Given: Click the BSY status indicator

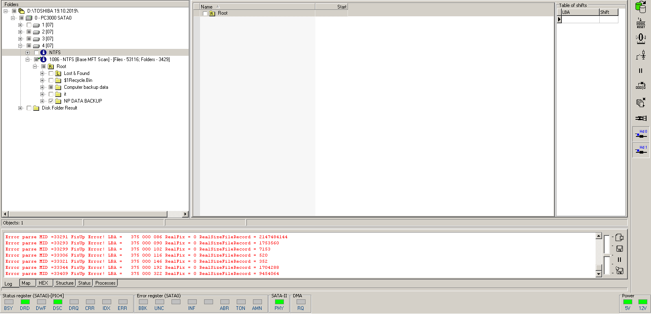Looking at the screenshot, I should click(x=9, y=302).
